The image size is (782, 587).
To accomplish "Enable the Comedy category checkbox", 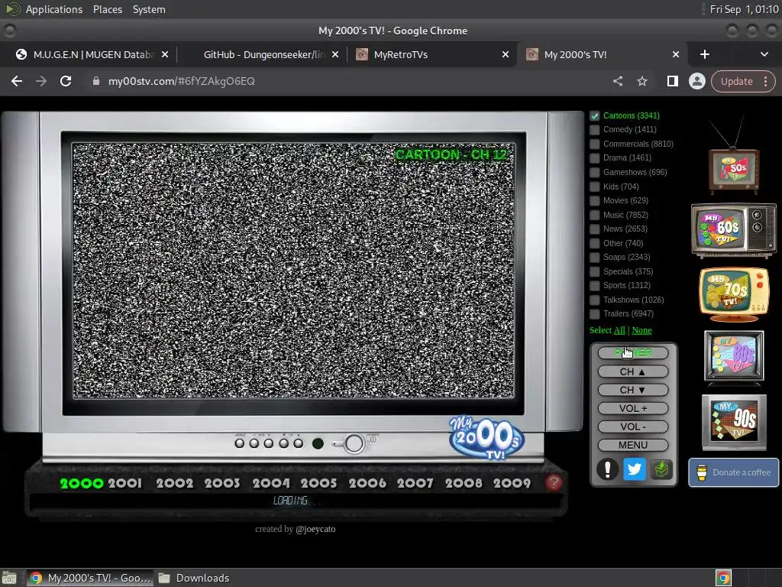I will coord(594,130).
